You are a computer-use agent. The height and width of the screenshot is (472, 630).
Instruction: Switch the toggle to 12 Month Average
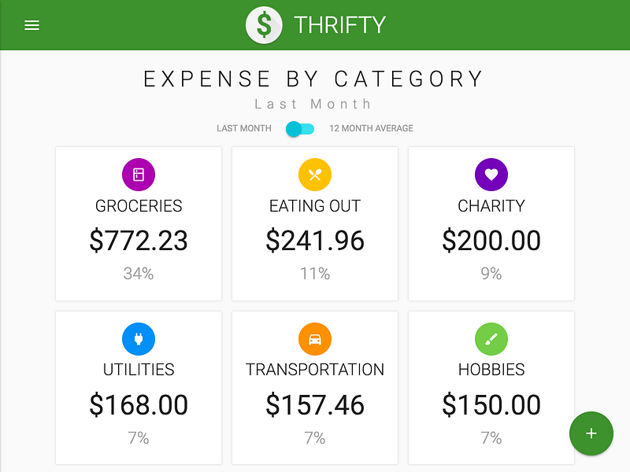[x=299, y=127]
